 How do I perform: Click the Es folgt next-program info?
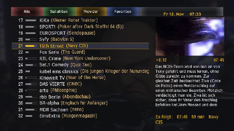(x=187, y=119)
